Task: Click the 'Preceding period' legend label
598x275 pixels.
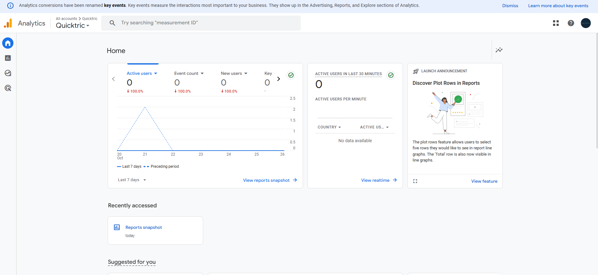Action: tap(165, 166)
